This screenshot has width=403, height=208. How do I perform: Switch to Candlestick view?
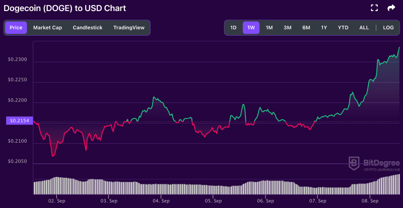point(88,28)
